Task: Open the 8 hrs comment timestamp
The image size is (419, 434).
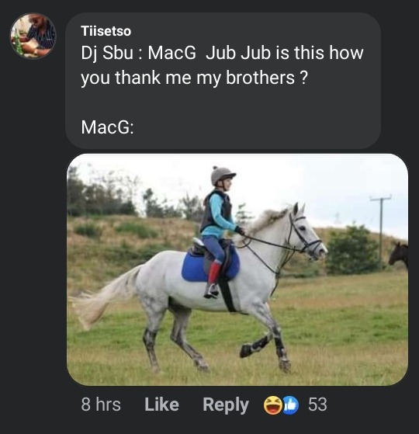Action: 101,404
